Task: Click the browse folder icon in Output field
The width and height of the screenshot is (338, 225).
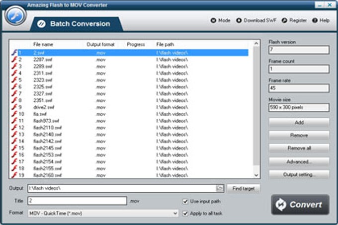Action: (x=219, y=188)
